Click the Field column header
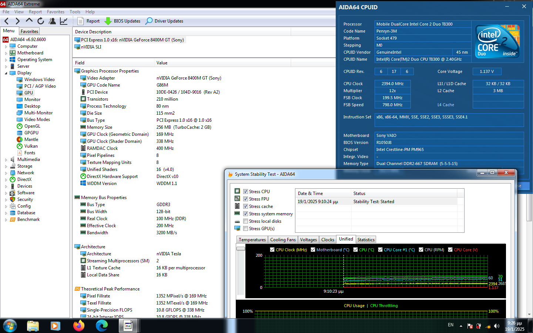Screen dimensions: 533x333 [113, 63]
